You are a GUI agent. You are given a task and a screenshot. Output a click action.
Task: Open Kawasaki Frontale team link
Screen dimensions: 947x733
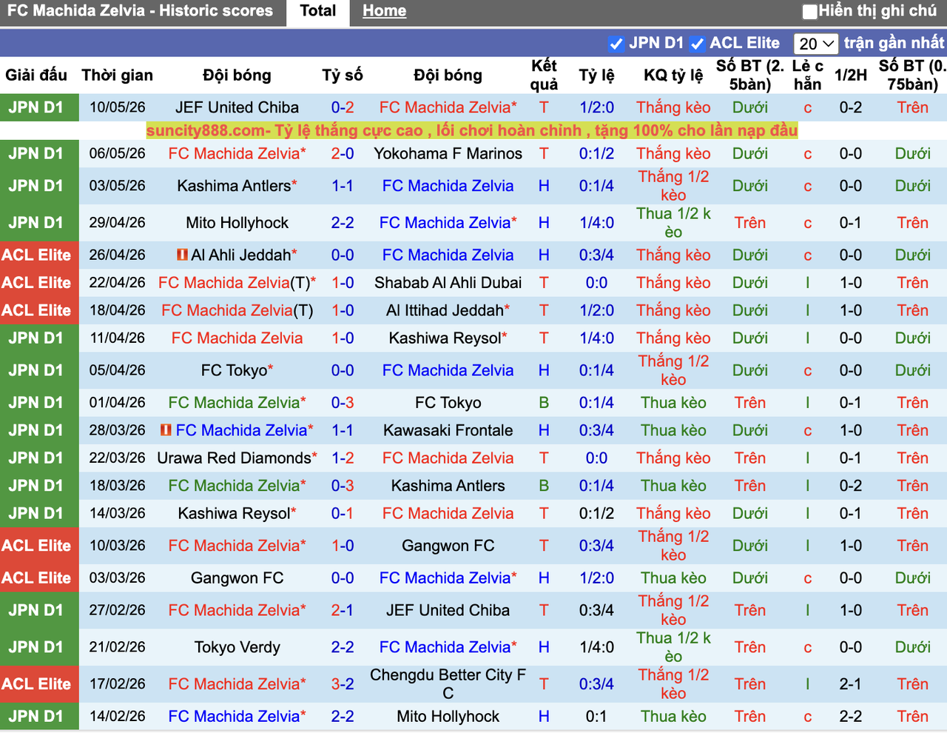(x=448, y=430)
